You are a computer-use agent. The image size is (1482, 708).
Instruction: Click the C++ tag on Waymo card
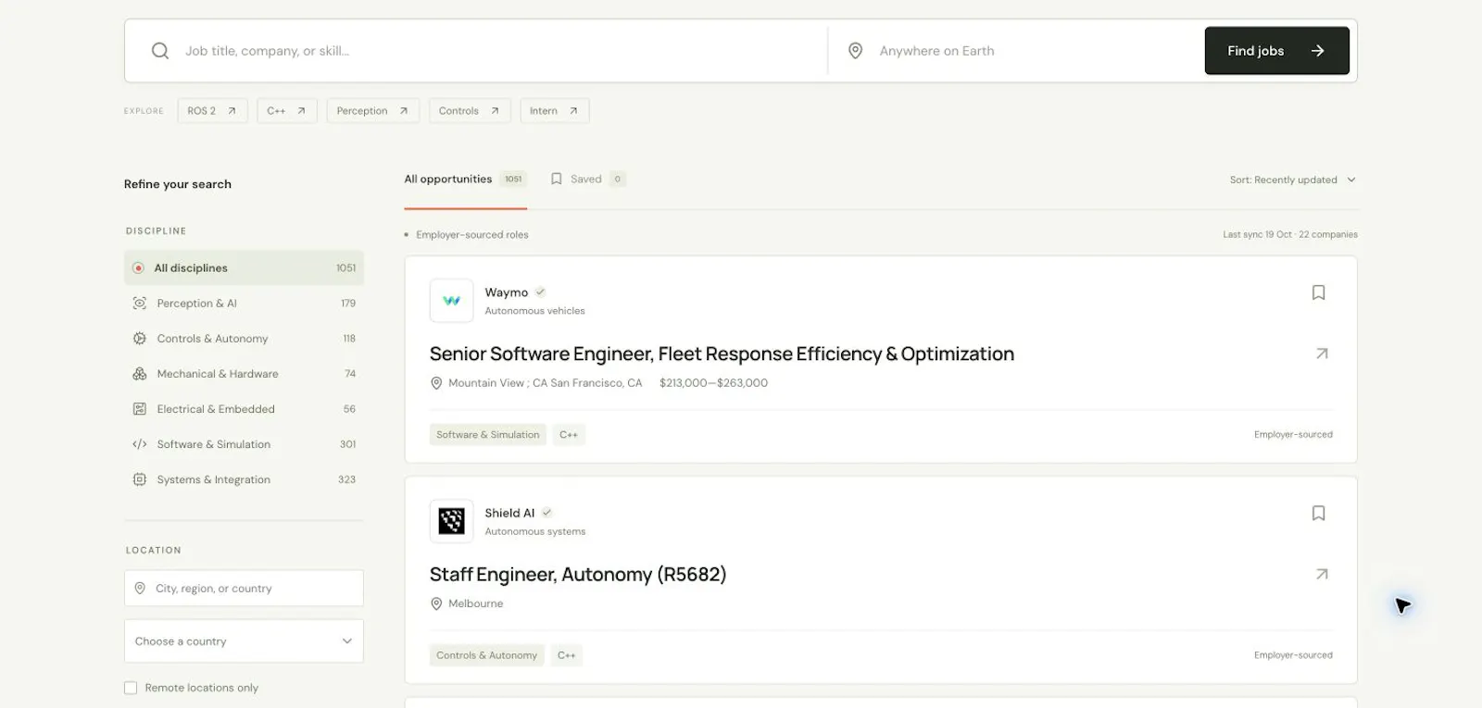(x=569, y=435)
